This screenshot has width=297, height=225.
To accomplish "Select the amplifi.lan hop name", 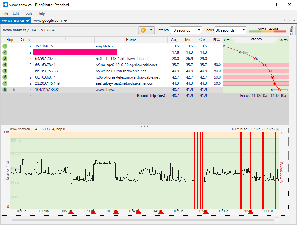I will [x=104, y=46].
